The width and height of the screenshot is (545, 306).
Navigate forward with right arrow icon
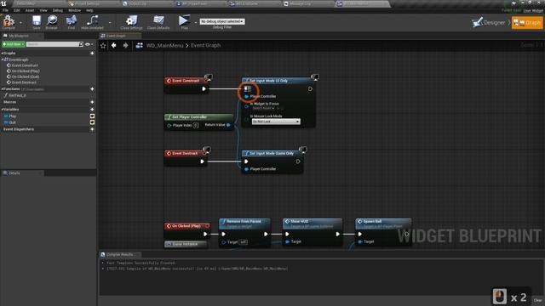coord(125,45)
